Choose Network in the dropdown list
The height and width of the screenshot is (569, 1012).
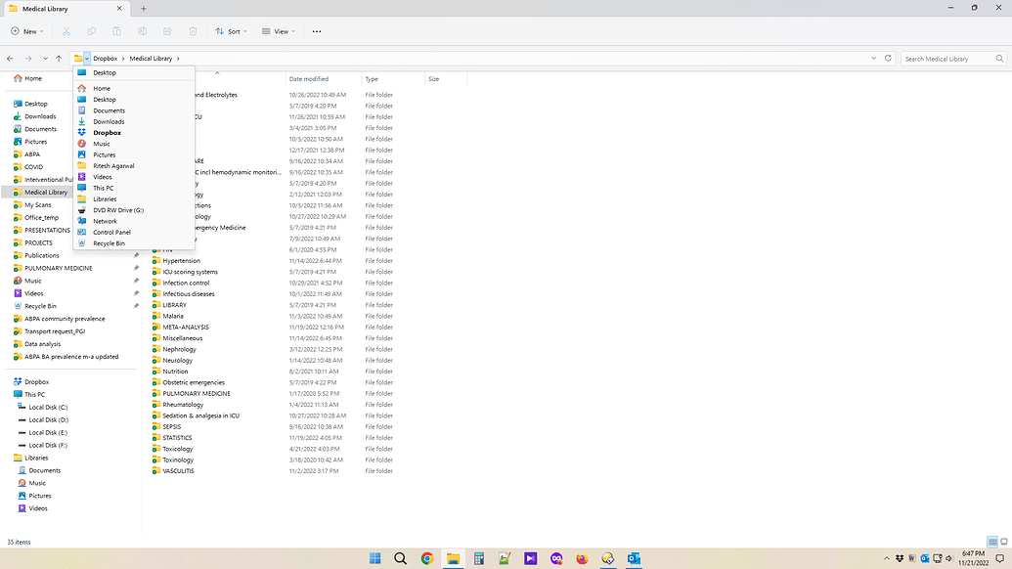[134, 221]
